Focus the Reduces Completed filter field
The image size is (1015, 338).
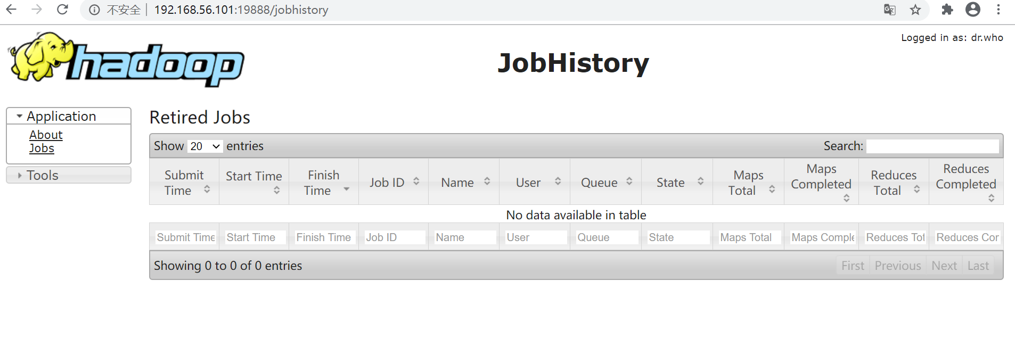coord(968,237)
